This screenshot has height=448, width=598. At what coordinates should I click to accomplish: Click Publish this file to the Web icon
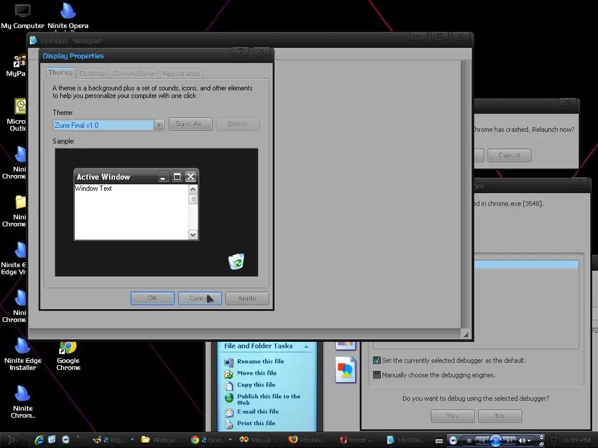tap(229, 398)
